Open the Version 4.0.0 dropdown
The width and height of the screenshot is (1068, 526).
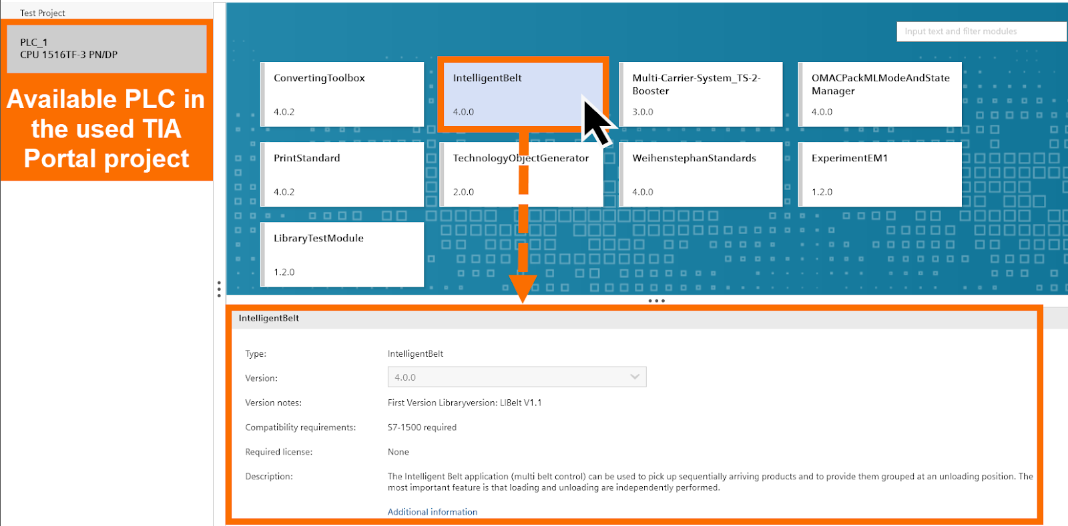tap(517, 377)
